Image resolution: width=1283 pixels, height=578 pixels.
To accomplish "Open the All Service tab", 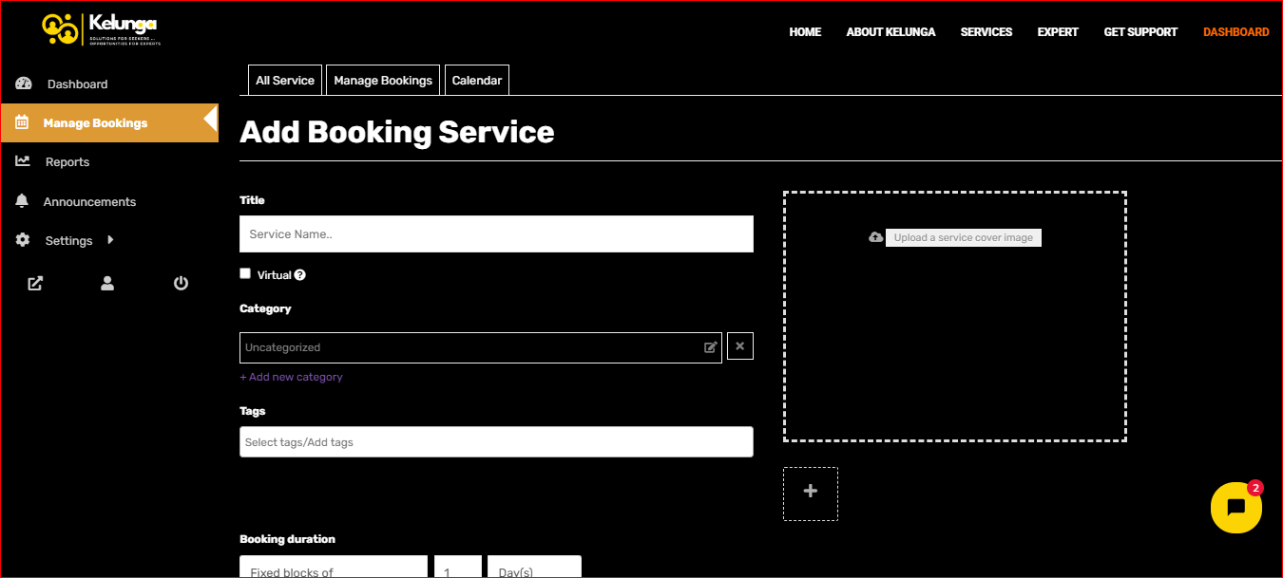I will [x=285, y=81].
